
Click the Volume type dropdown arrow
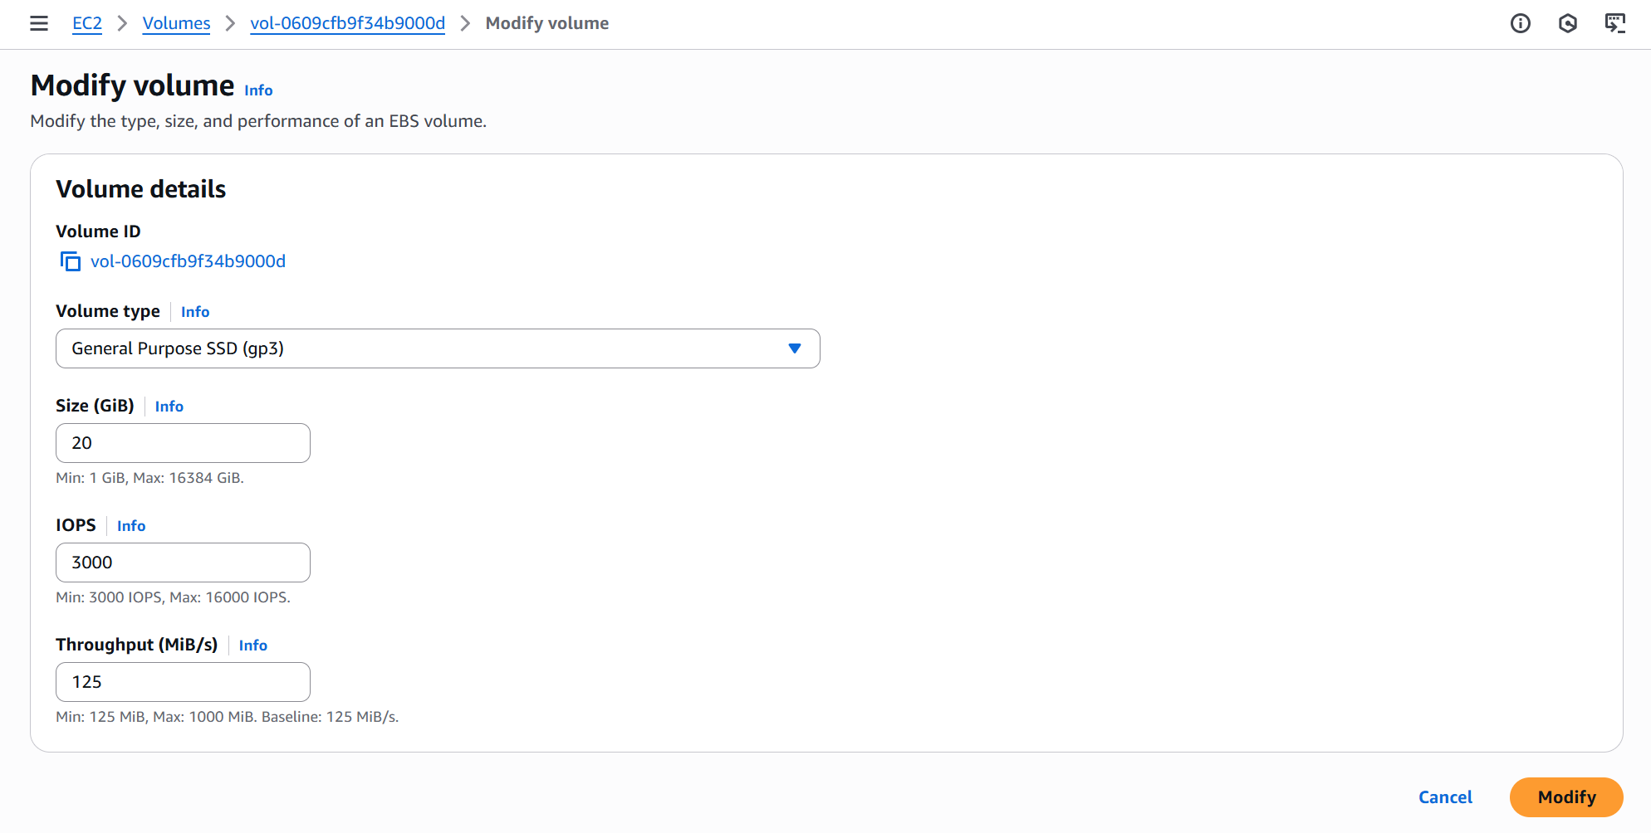coord(794,348)
